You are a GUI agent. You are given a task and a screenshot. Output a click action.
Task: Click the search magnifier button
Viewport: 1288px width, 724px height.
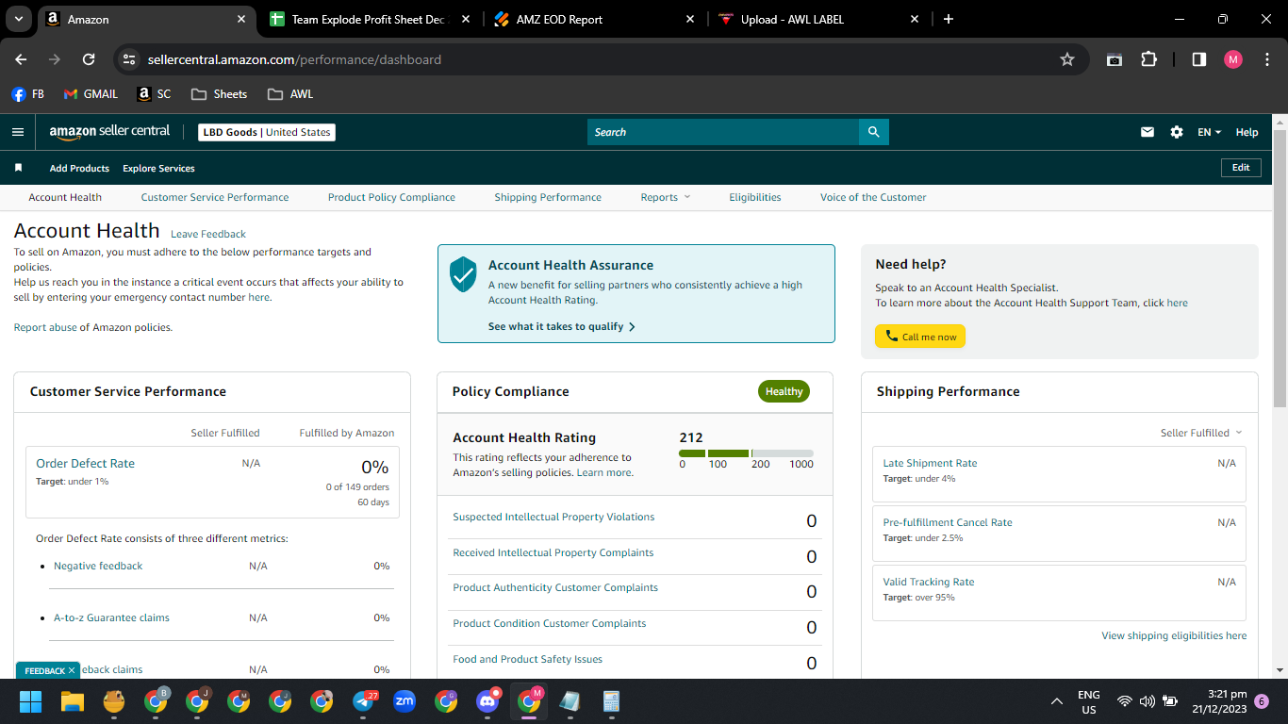874,132
